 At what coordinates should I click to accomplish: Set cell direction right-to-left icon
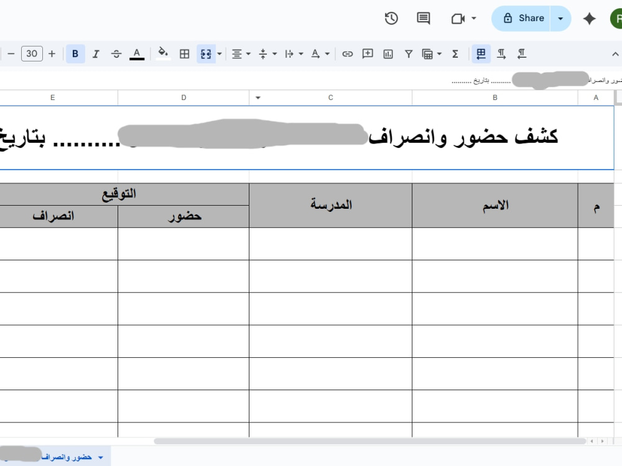coord(522,53)
